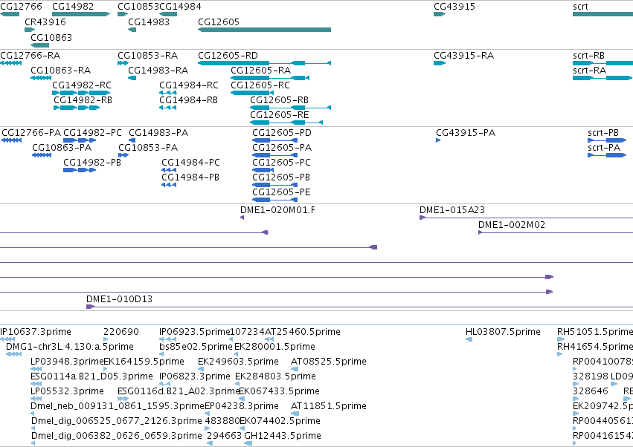633x447 pixels.
Task: Select the CG10863 gene label
Action: 51,38
